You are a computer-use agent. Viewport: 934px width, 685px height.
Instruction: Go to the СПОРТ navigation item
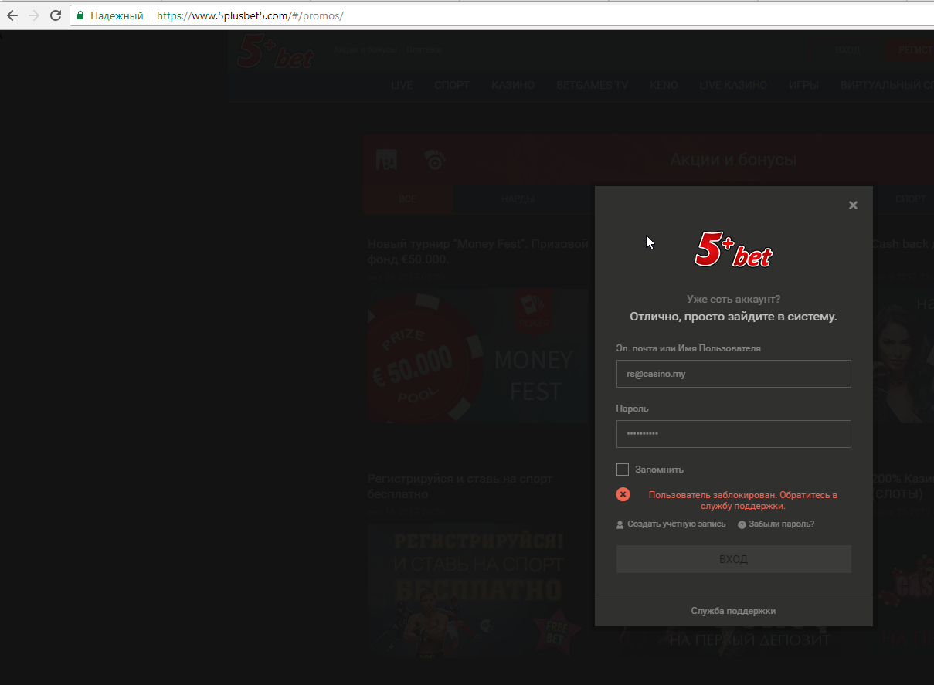pyautogui.click(x=452, y=86)
